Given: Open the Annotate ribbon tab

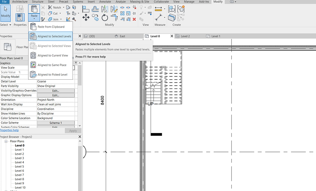Looking at the screenshot, I should coord(105,1).
